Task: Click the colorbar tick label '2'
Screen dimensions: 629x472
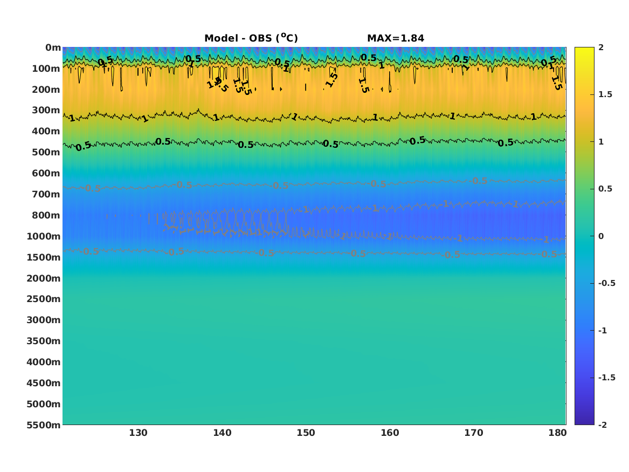Action: click(601, 47)
